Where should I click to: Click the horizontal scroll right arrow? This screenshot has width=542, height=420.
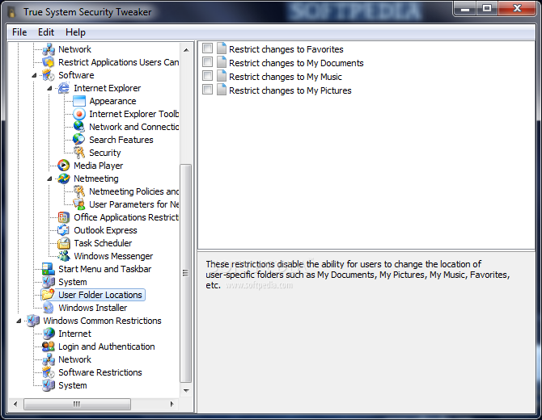[172, 404]
